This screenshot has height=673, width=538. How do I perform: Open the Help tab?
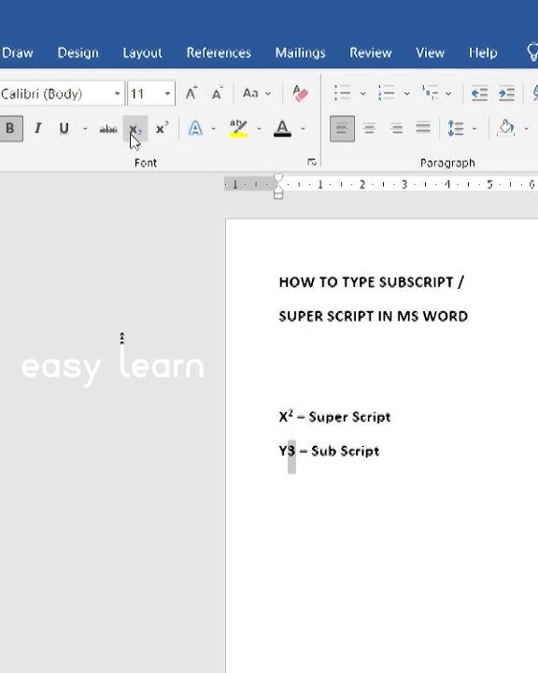pyautogui.click(x=483, y=52)
